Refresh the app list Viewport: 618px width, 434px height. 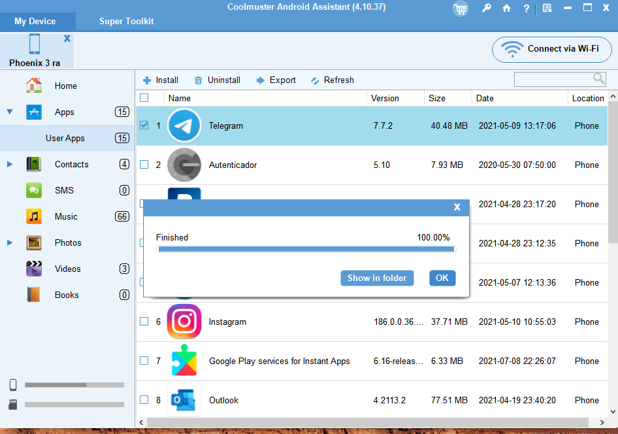333,80
